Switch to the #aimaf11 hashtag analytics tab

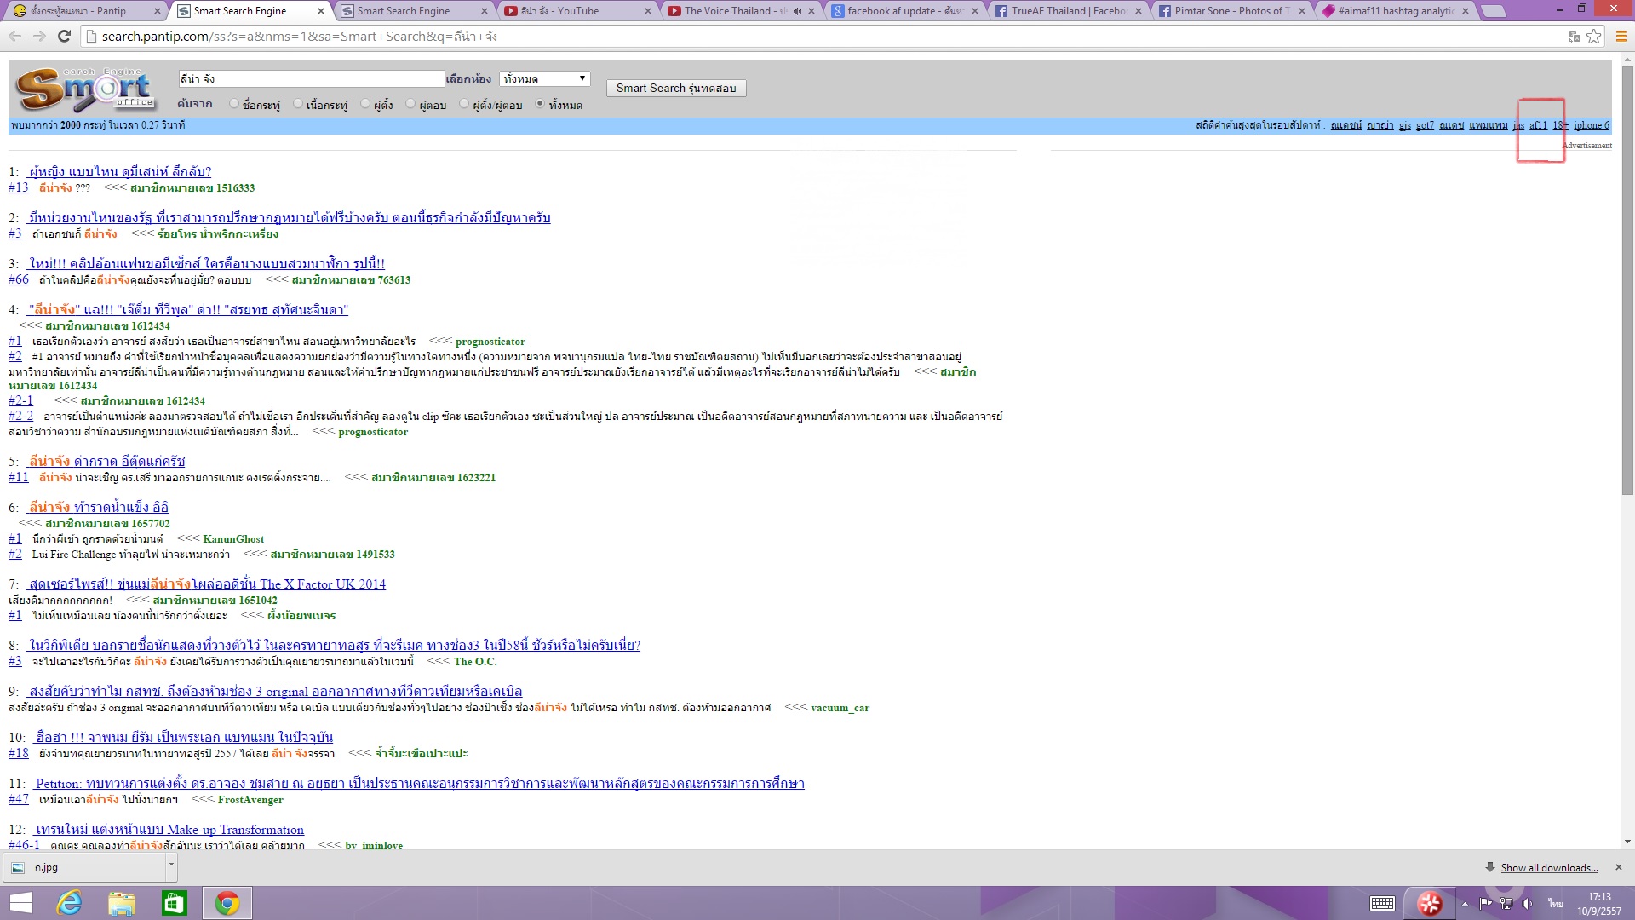pos(1395,11)
